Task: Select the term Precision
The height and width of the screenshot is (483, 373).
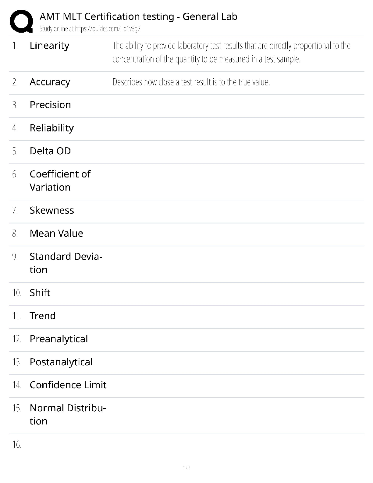Action: 50,105
